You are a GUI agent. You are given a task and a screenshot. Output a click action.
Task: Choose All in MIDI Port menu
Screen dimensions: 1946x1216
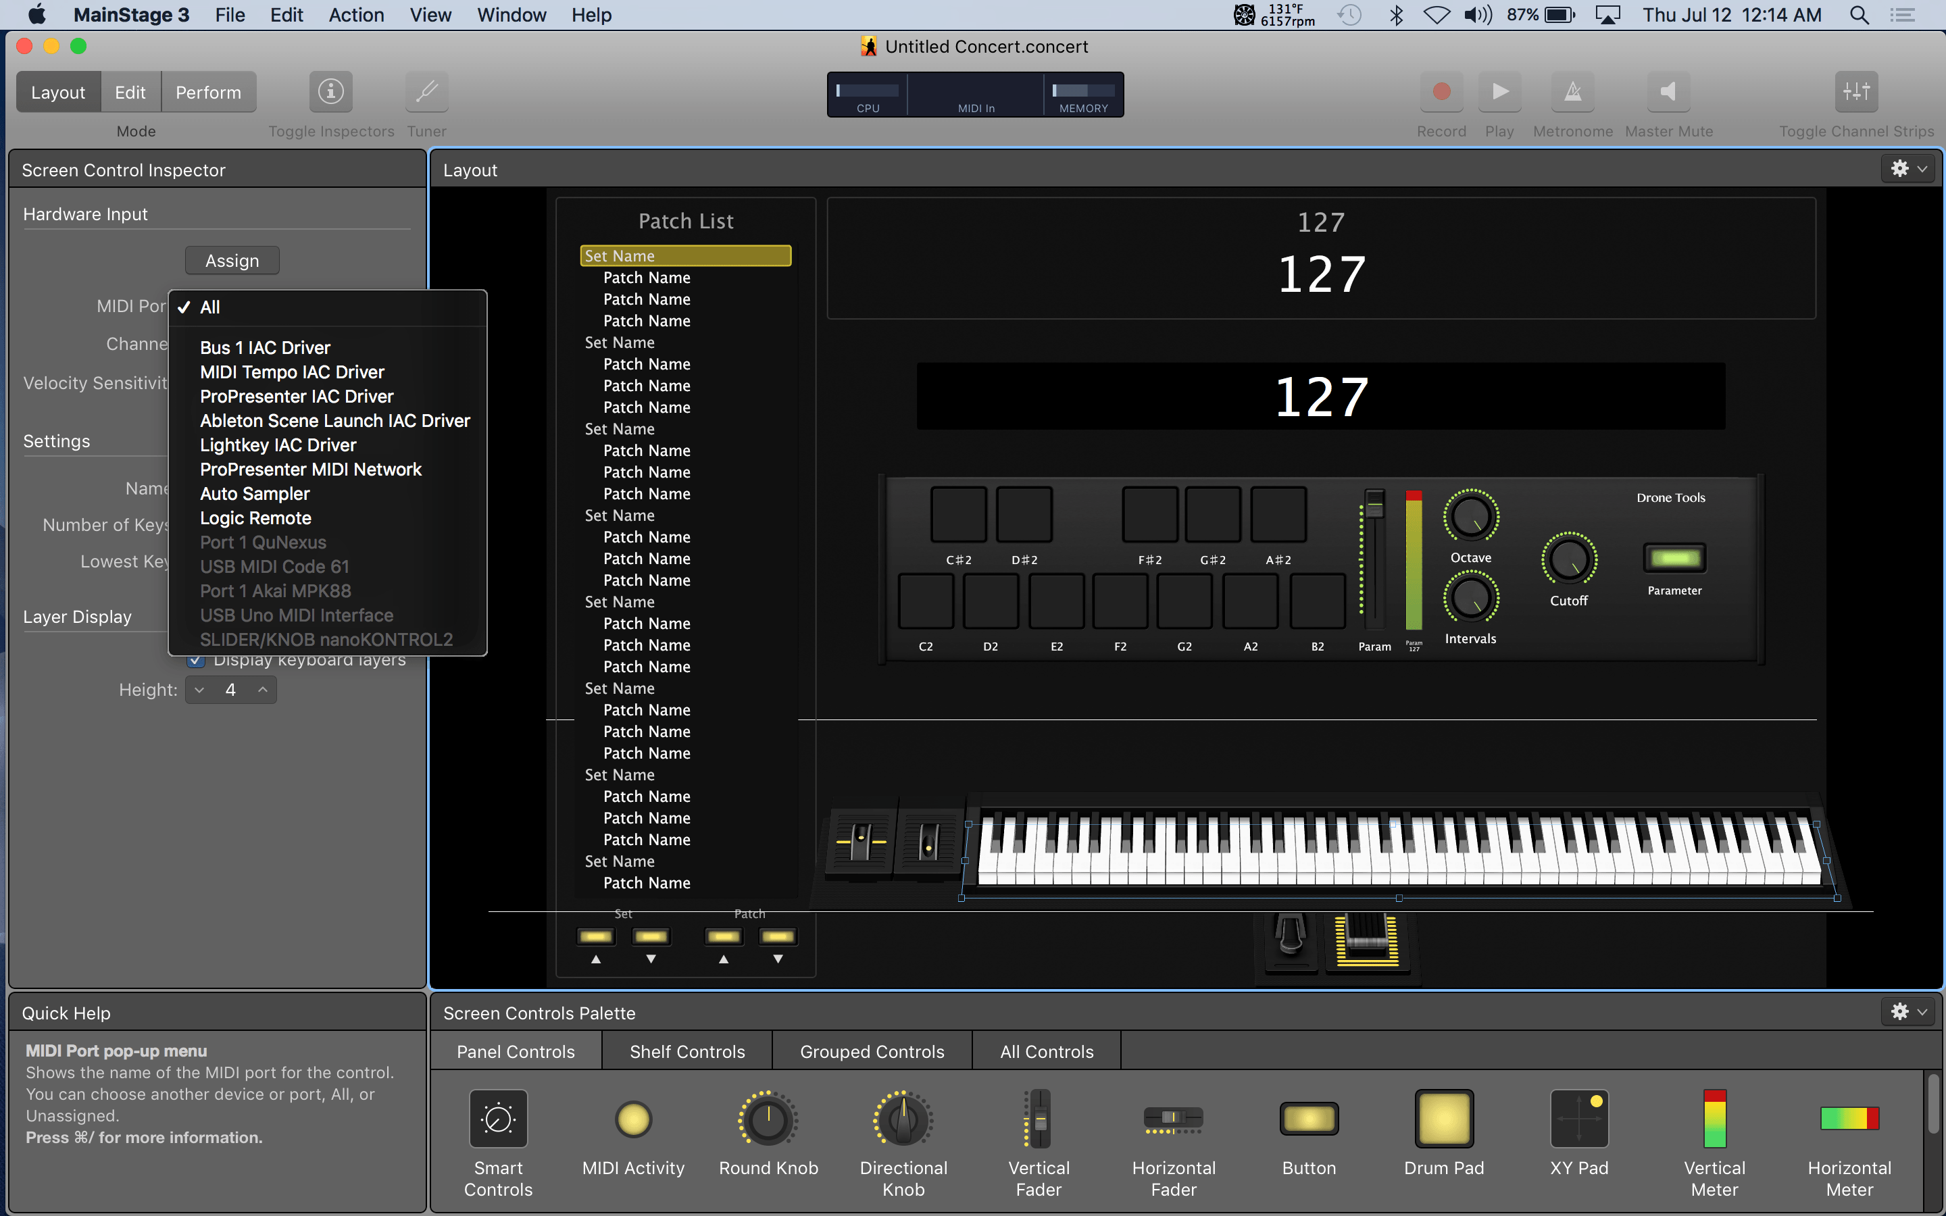(327, 307)
